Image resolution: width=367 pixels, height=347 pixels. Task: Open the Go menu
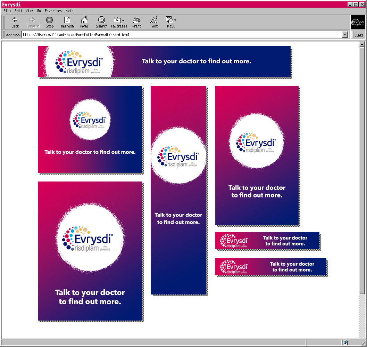39,11
